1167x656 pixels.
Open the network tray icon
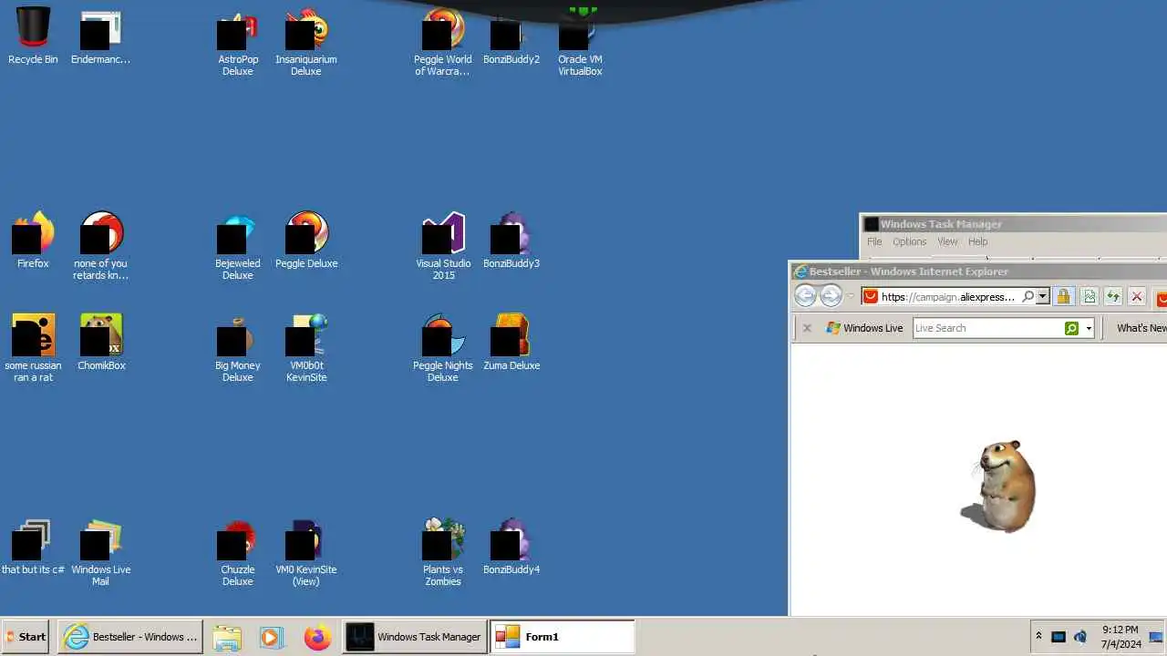click(x=1059, y=637)
